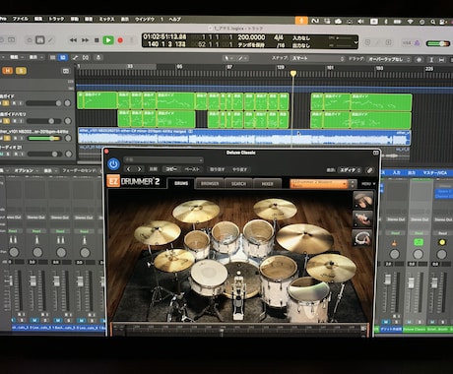
Task: Open the volume menu bar icon
Action: click(360, 22)
